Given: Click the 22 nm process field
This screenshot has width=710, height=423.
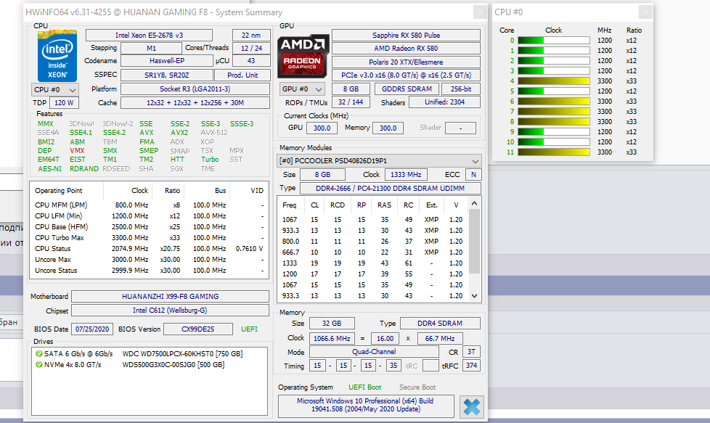Looking at the screenshot, I should (251, 36).
